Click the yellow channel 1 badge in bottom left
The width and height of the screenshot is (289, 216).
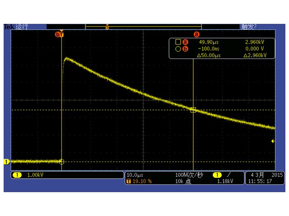pyautogui.click(x=17, y=175)
